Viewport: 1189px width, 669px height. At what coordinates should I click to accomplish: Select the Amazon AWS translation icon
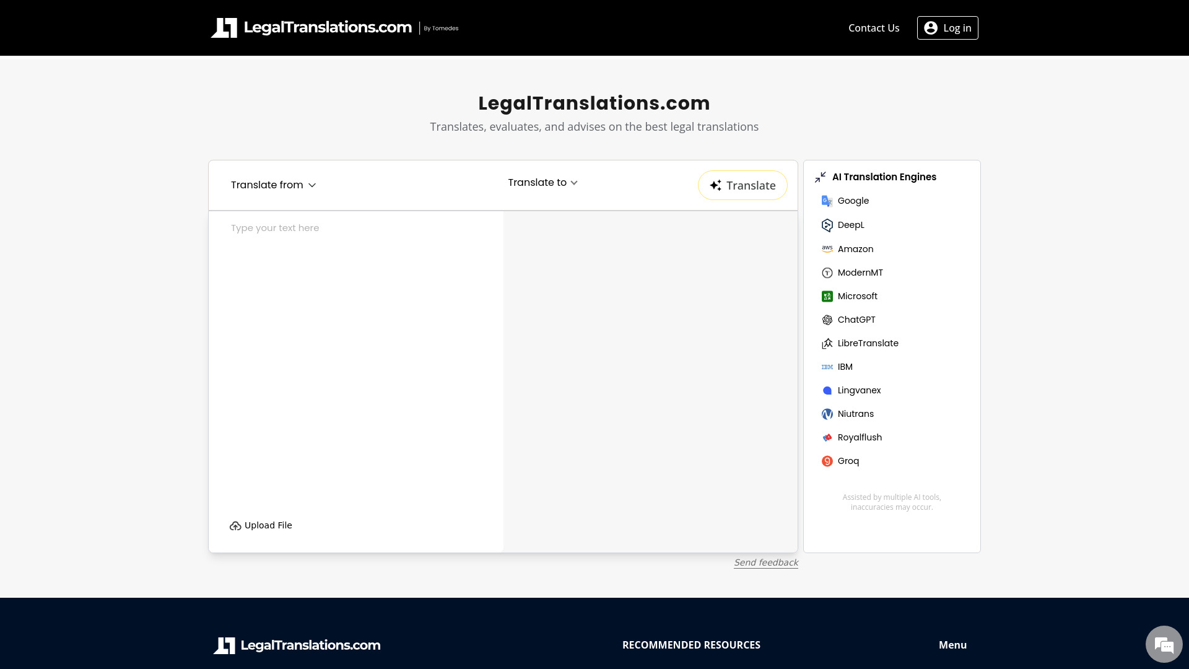click(x=827, y=248)
